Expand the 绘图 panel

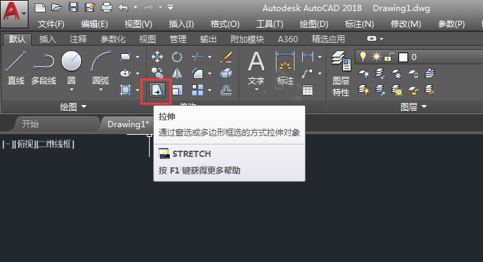pyautogui.click(x=73, y=107)
